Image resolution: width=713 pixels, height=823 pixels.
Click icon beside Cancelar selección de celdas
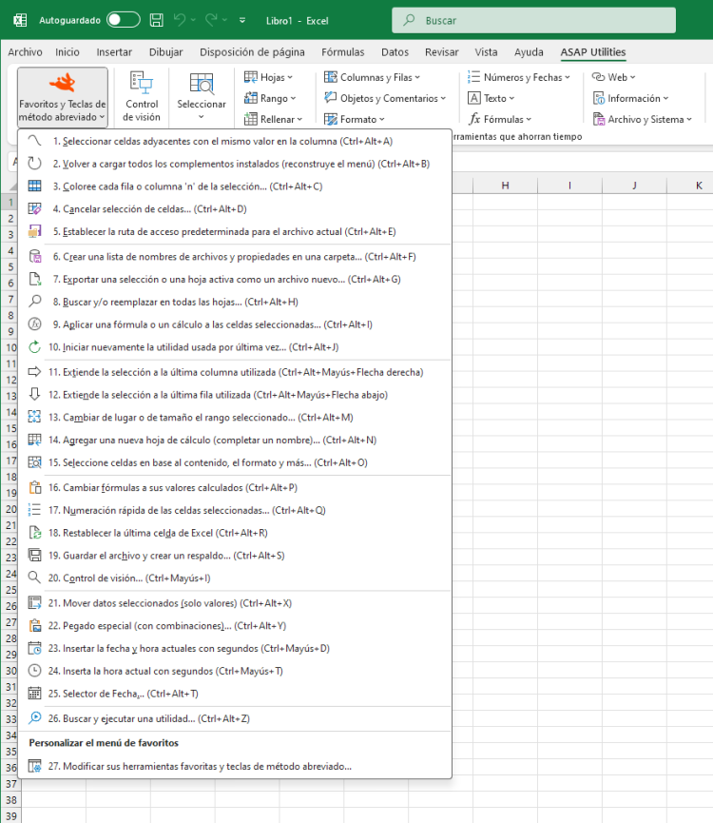34,208
